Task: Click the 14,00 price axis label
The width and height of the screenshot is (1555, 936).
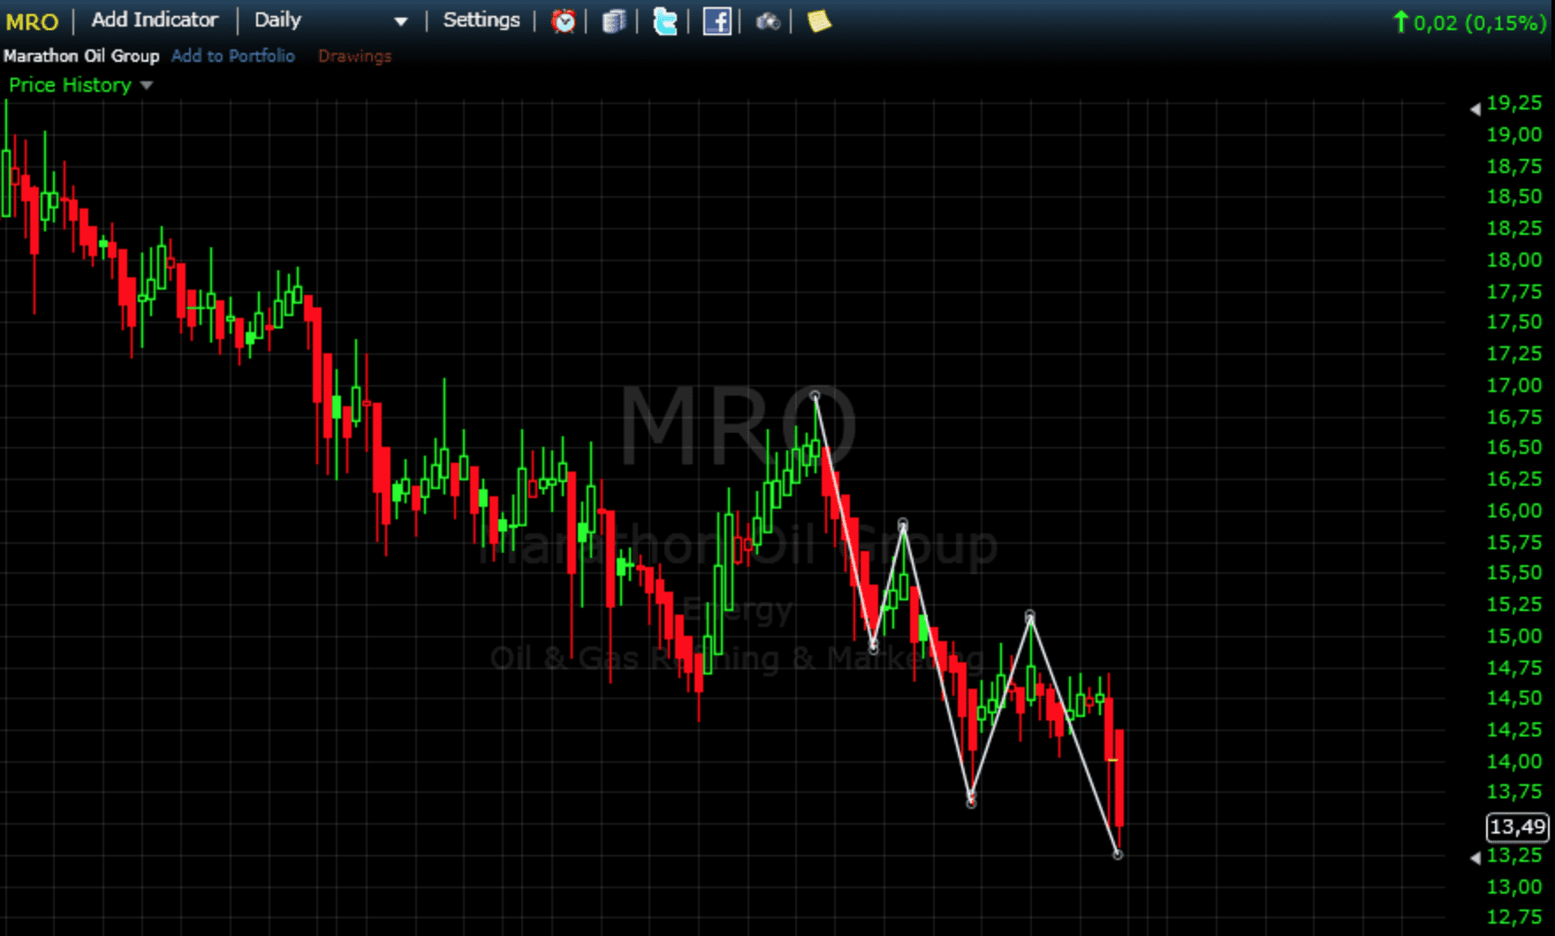Action: click(1514, 761)
